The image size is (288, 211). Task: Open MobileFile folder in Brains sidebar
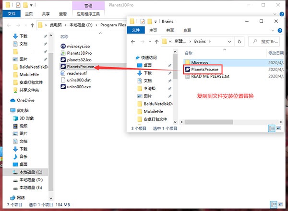tap(150, 111)
